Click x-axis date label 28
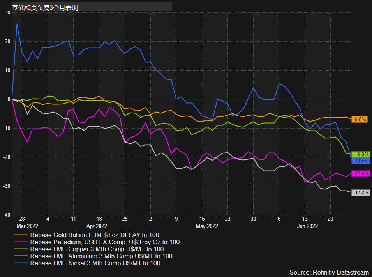The image size is (372, 277). [x=22, y=219]
